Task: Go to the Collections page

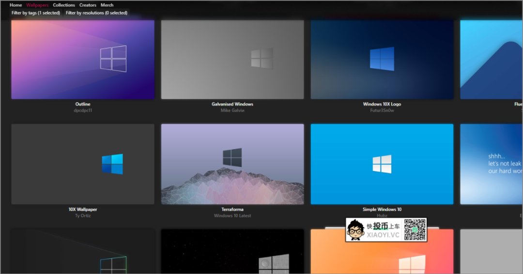Action: [64, 5]
